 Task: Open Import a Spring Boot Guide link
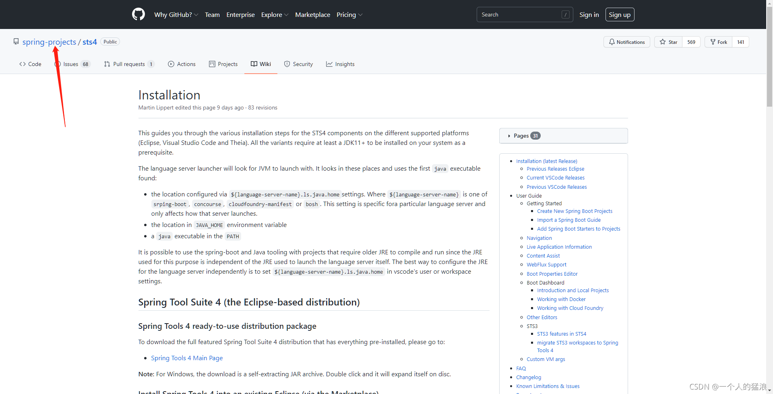pyautogui.click(x=568, y=220)
